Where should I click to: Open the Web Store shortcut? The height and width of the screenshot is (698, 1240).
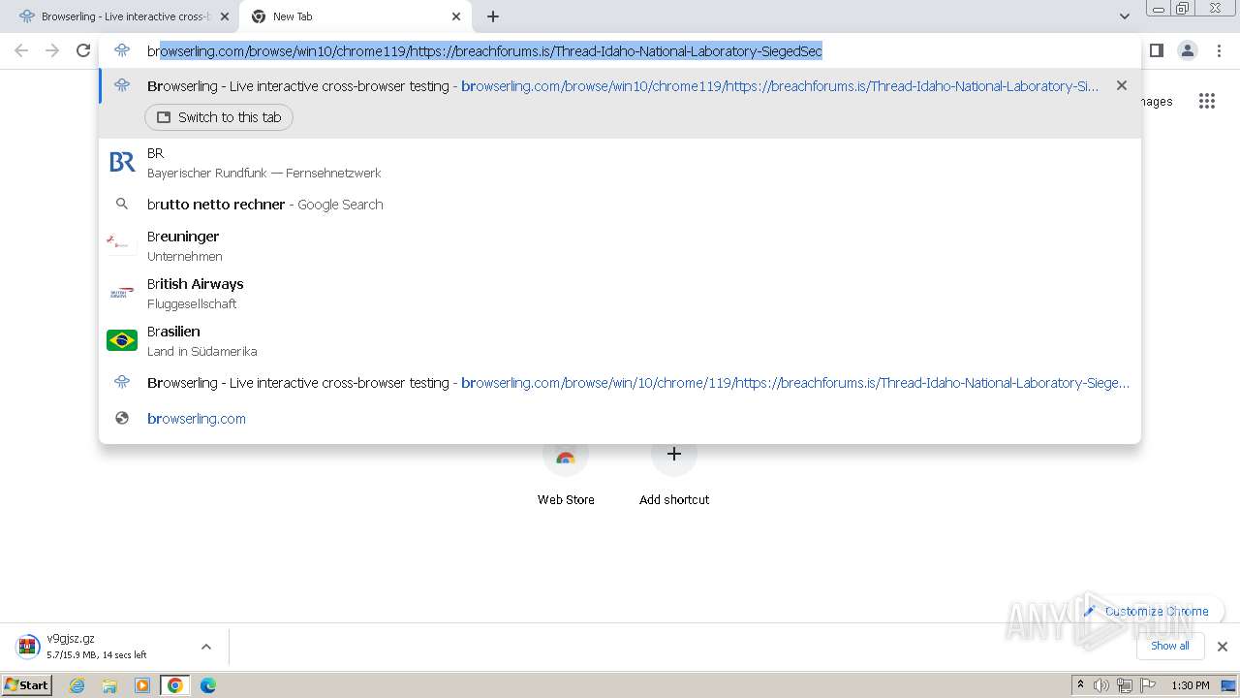coord(566,472)
